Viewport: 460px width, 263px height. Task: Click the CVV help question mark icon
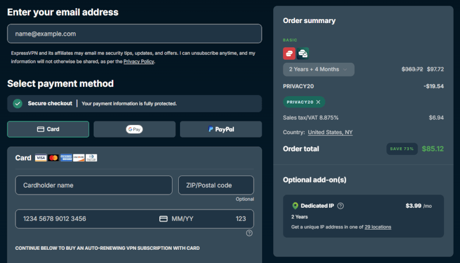(x=249, y=233)
